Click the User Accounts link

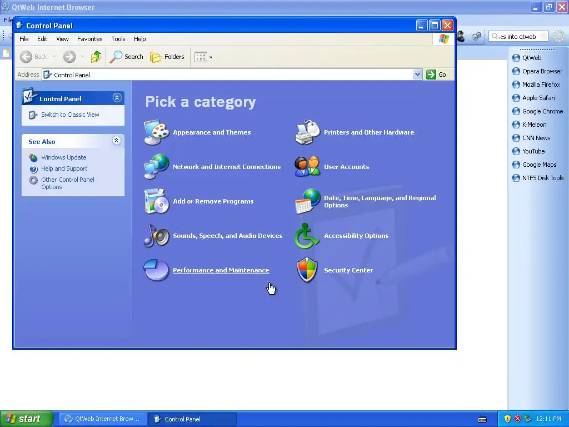click(347, 167)
